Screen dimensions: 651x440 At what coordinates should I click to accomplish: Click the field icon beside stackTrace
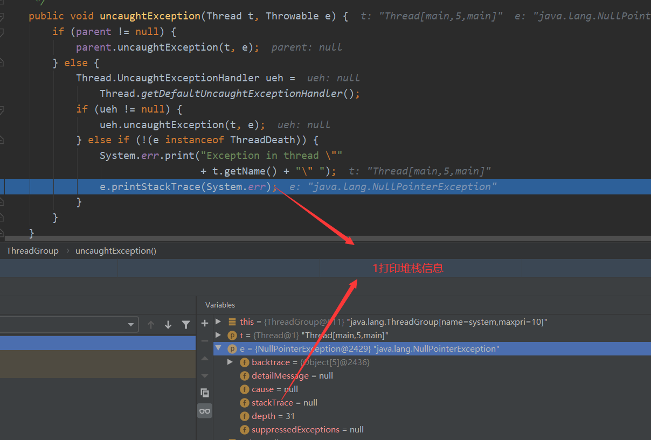pyautogui.click(x=245, y=402)
